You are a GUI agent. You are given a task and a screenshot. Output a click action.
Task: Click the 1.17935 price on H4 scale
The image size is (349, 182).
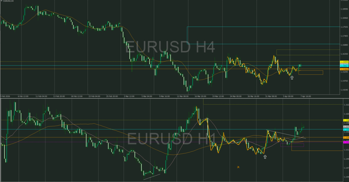tap(344, 27)
